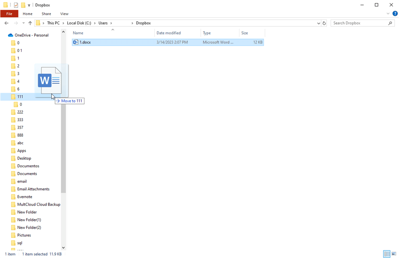399x258 pixels.
Task: Sort files by the Name column
Action: pos(113,33)
